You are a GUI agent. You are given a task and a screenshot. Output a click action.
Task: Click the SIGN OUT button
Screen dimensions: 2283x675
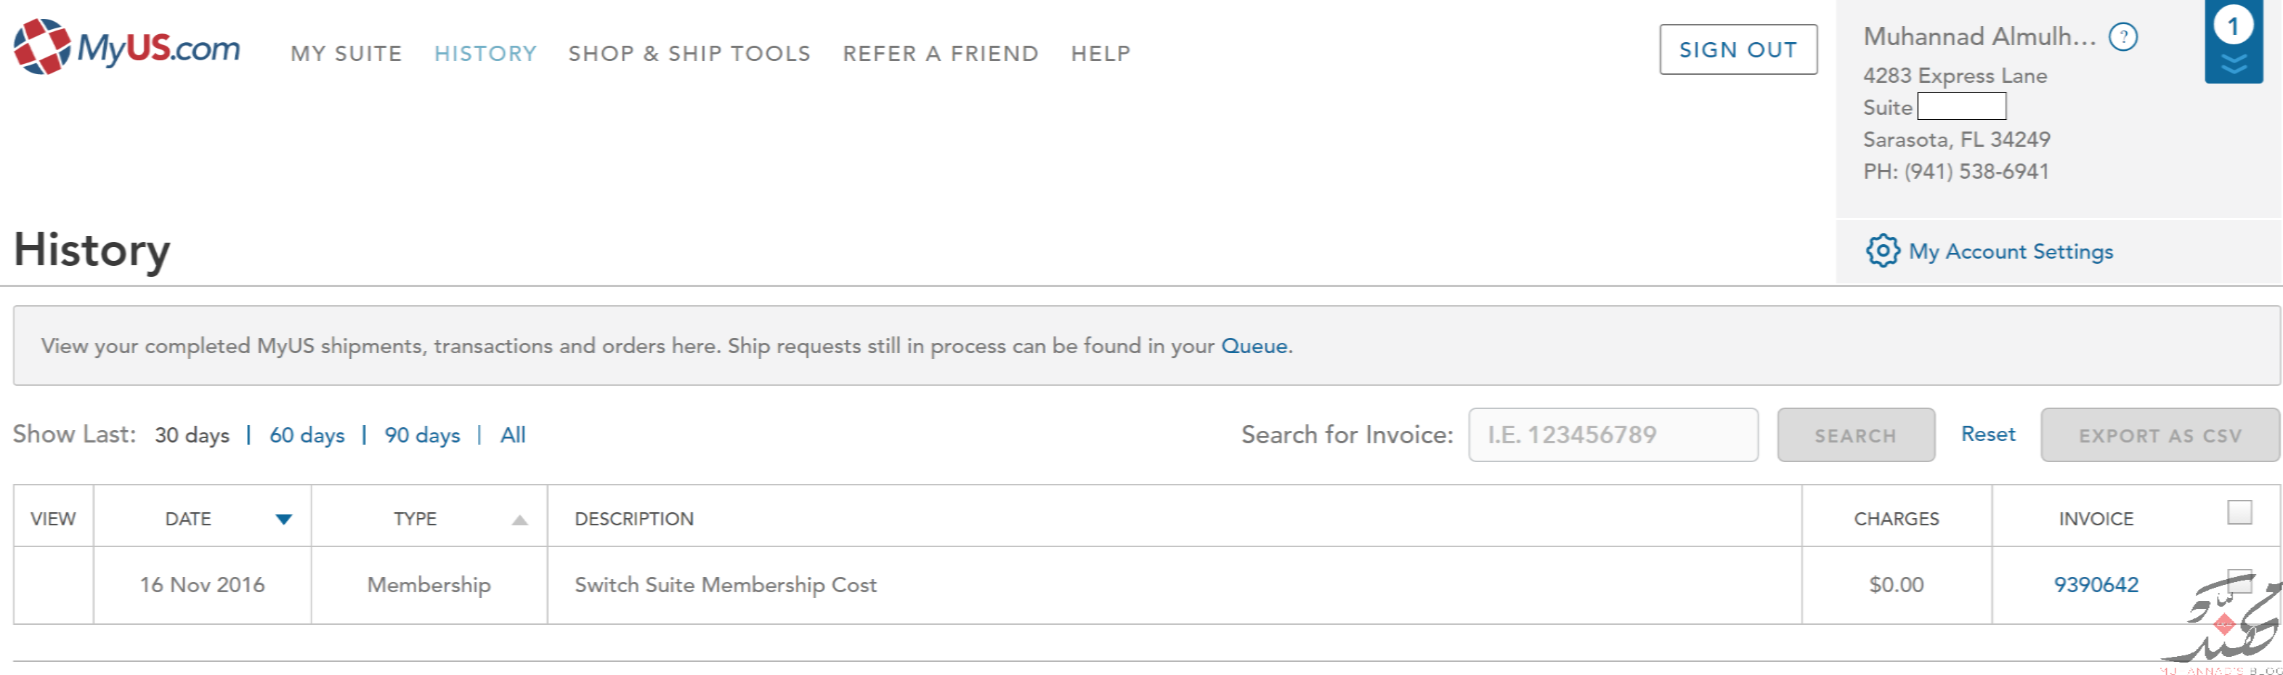(x=1738, y=49)
